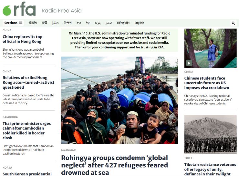Open the Tibetan resistance veterans article

(210, 169)
